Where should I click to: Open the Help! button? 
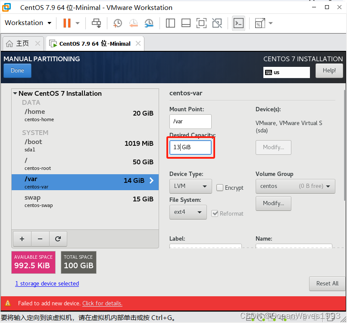point(329,71)
